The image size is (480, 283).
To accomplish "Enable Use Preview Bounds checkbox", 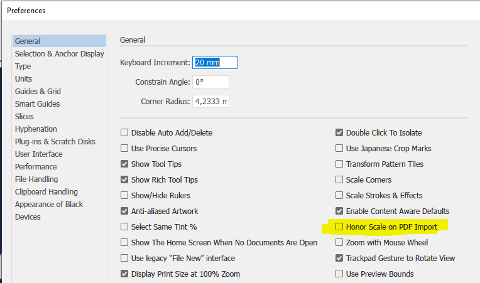I will [x=340, y=274].
